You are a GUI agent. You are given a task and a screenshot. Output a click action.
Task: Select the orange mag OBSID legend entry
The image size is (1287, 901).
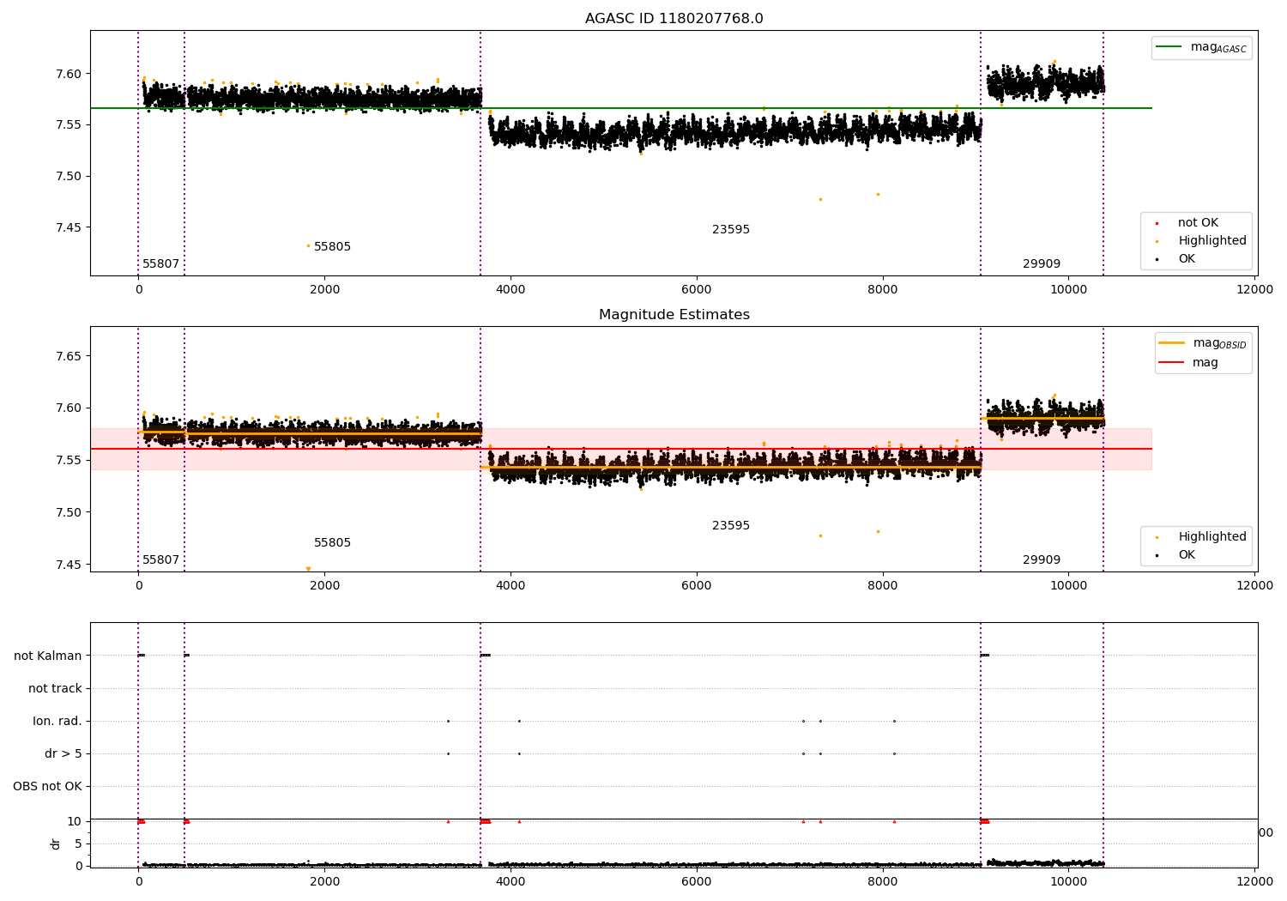tap(1201, 343)
